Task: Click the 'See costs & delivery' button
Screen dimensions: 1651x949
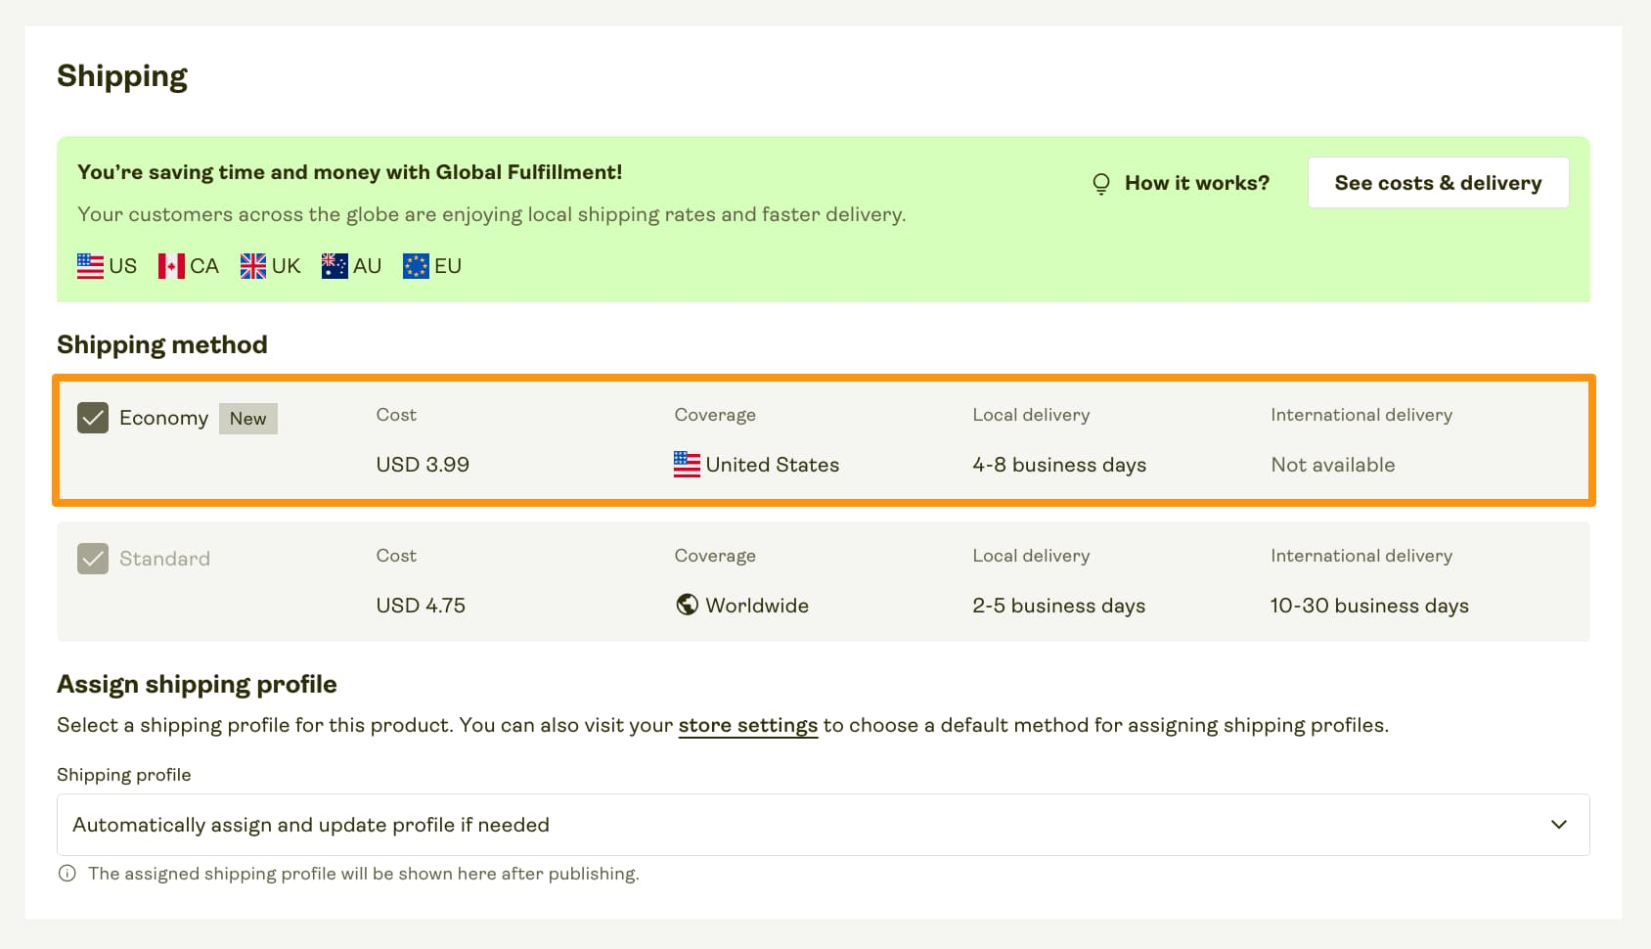Action: coord(1438,182)
